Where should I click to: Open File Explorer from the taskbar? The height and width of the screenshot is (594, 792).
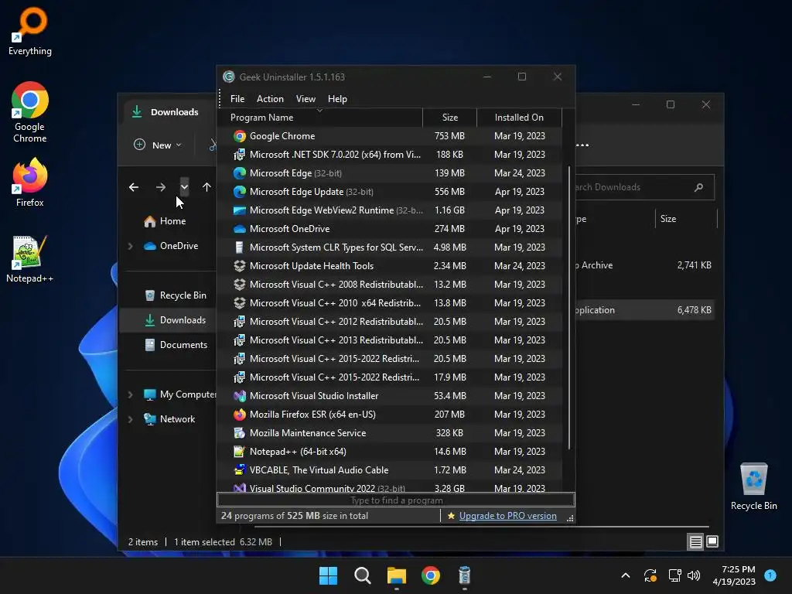(x=397, y=575)
